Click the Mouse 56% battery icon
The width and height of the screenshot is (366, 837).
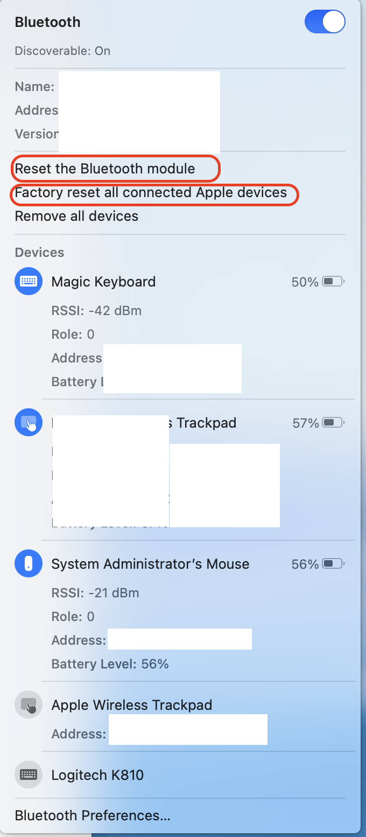click(x=333, y=564)
